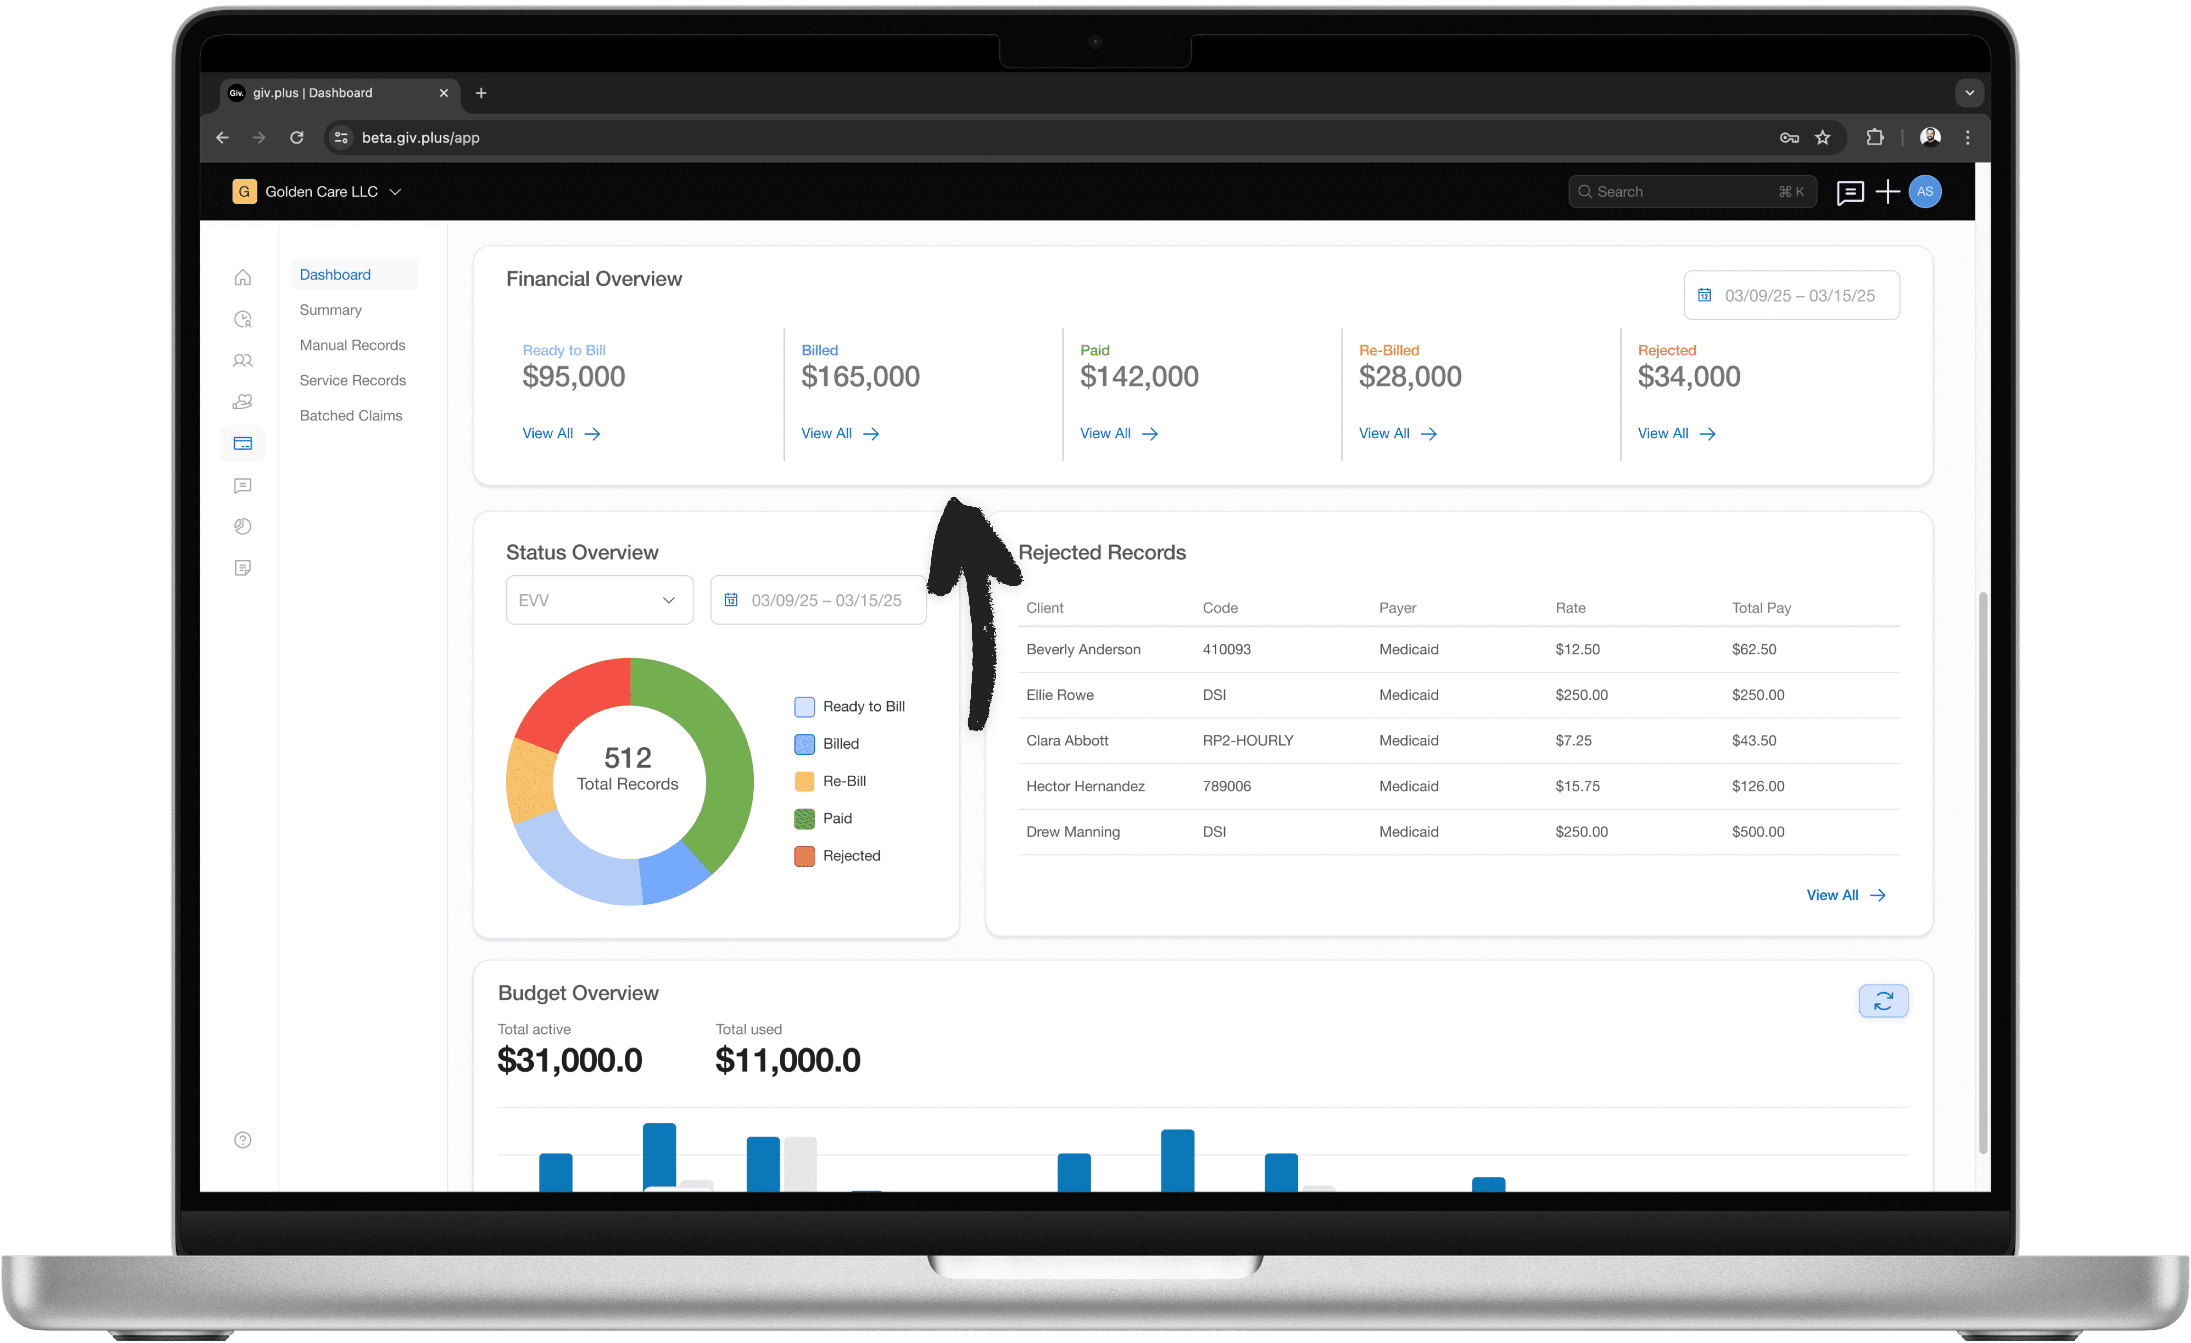Click the plus icon in top bar

coord(1889,191)
